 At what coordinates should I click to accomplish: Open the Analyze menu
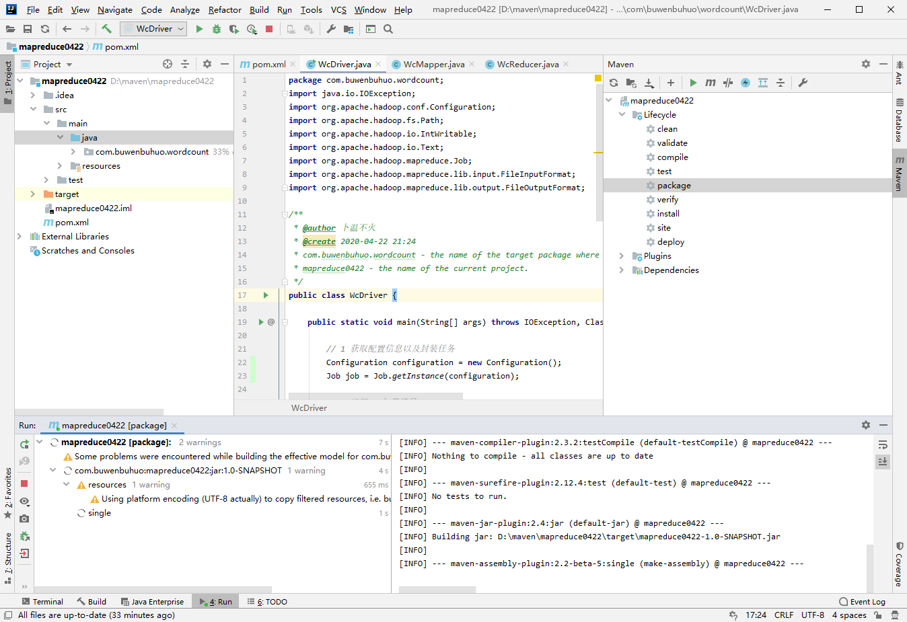[x=185, y=9]
